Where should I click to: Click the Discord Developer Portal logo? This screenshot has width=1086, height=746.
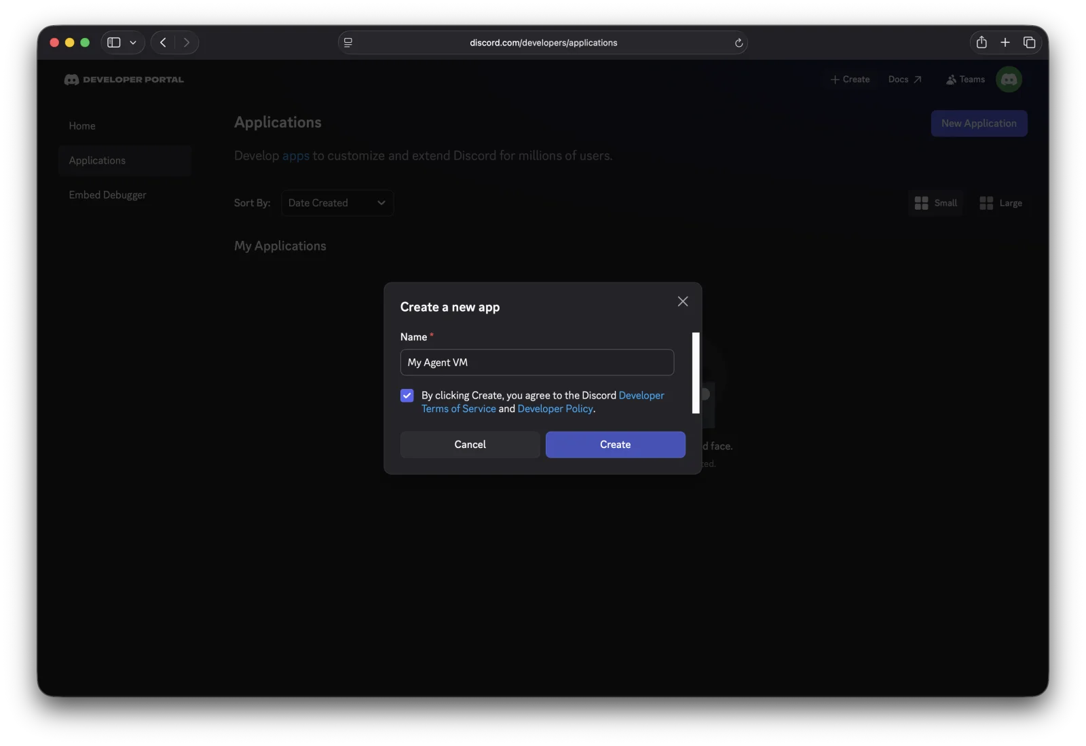point(124,79)
